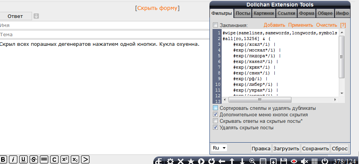The height and width of the screenshot is (164, 359).
Task: Go back with the left arrow icon
Action: (222, 161)
